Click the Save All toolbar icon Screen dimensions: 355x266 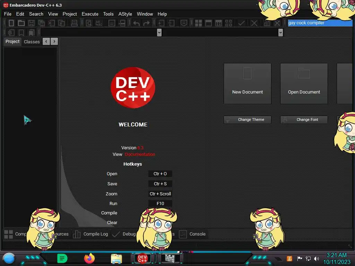click(42, 23)
